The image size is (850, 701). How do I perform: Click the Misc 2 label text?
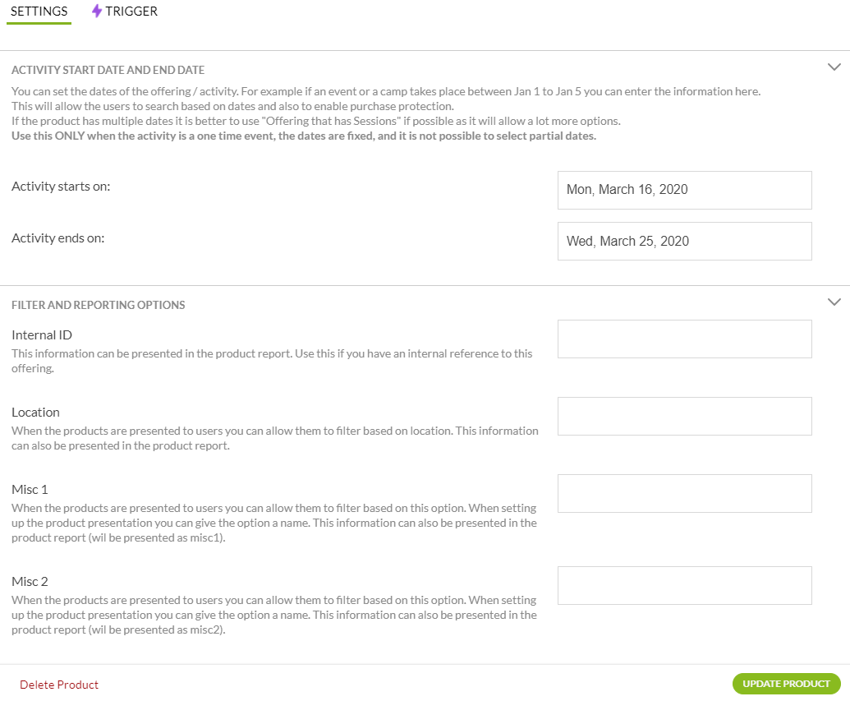(30, 582)
